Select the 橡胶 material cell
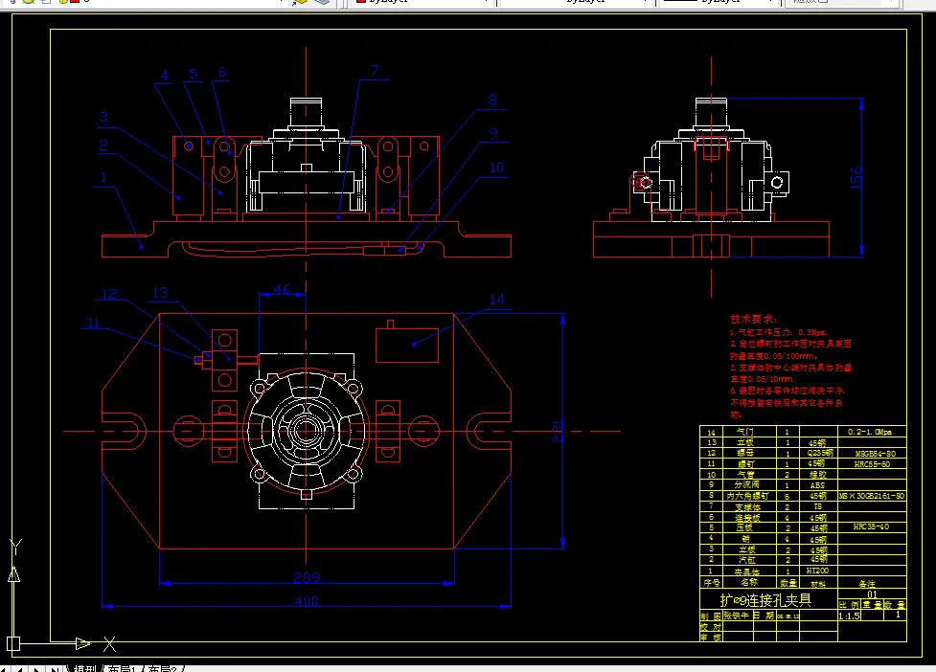 coord(818,475)
